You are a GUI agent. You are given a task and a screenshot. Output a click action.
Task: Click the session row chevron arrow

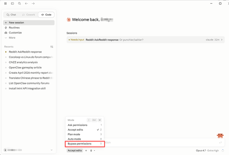coord(222,40)
